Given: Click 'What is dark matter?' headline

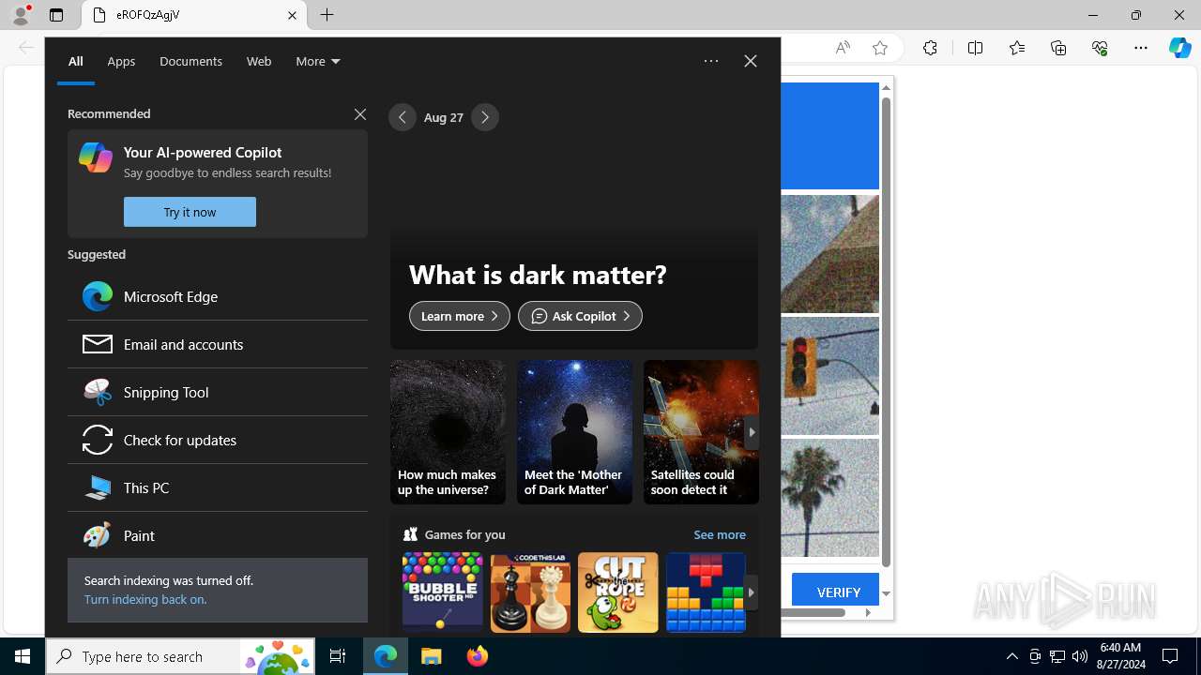Looking at the screenshot, I should tap(538, 275).
